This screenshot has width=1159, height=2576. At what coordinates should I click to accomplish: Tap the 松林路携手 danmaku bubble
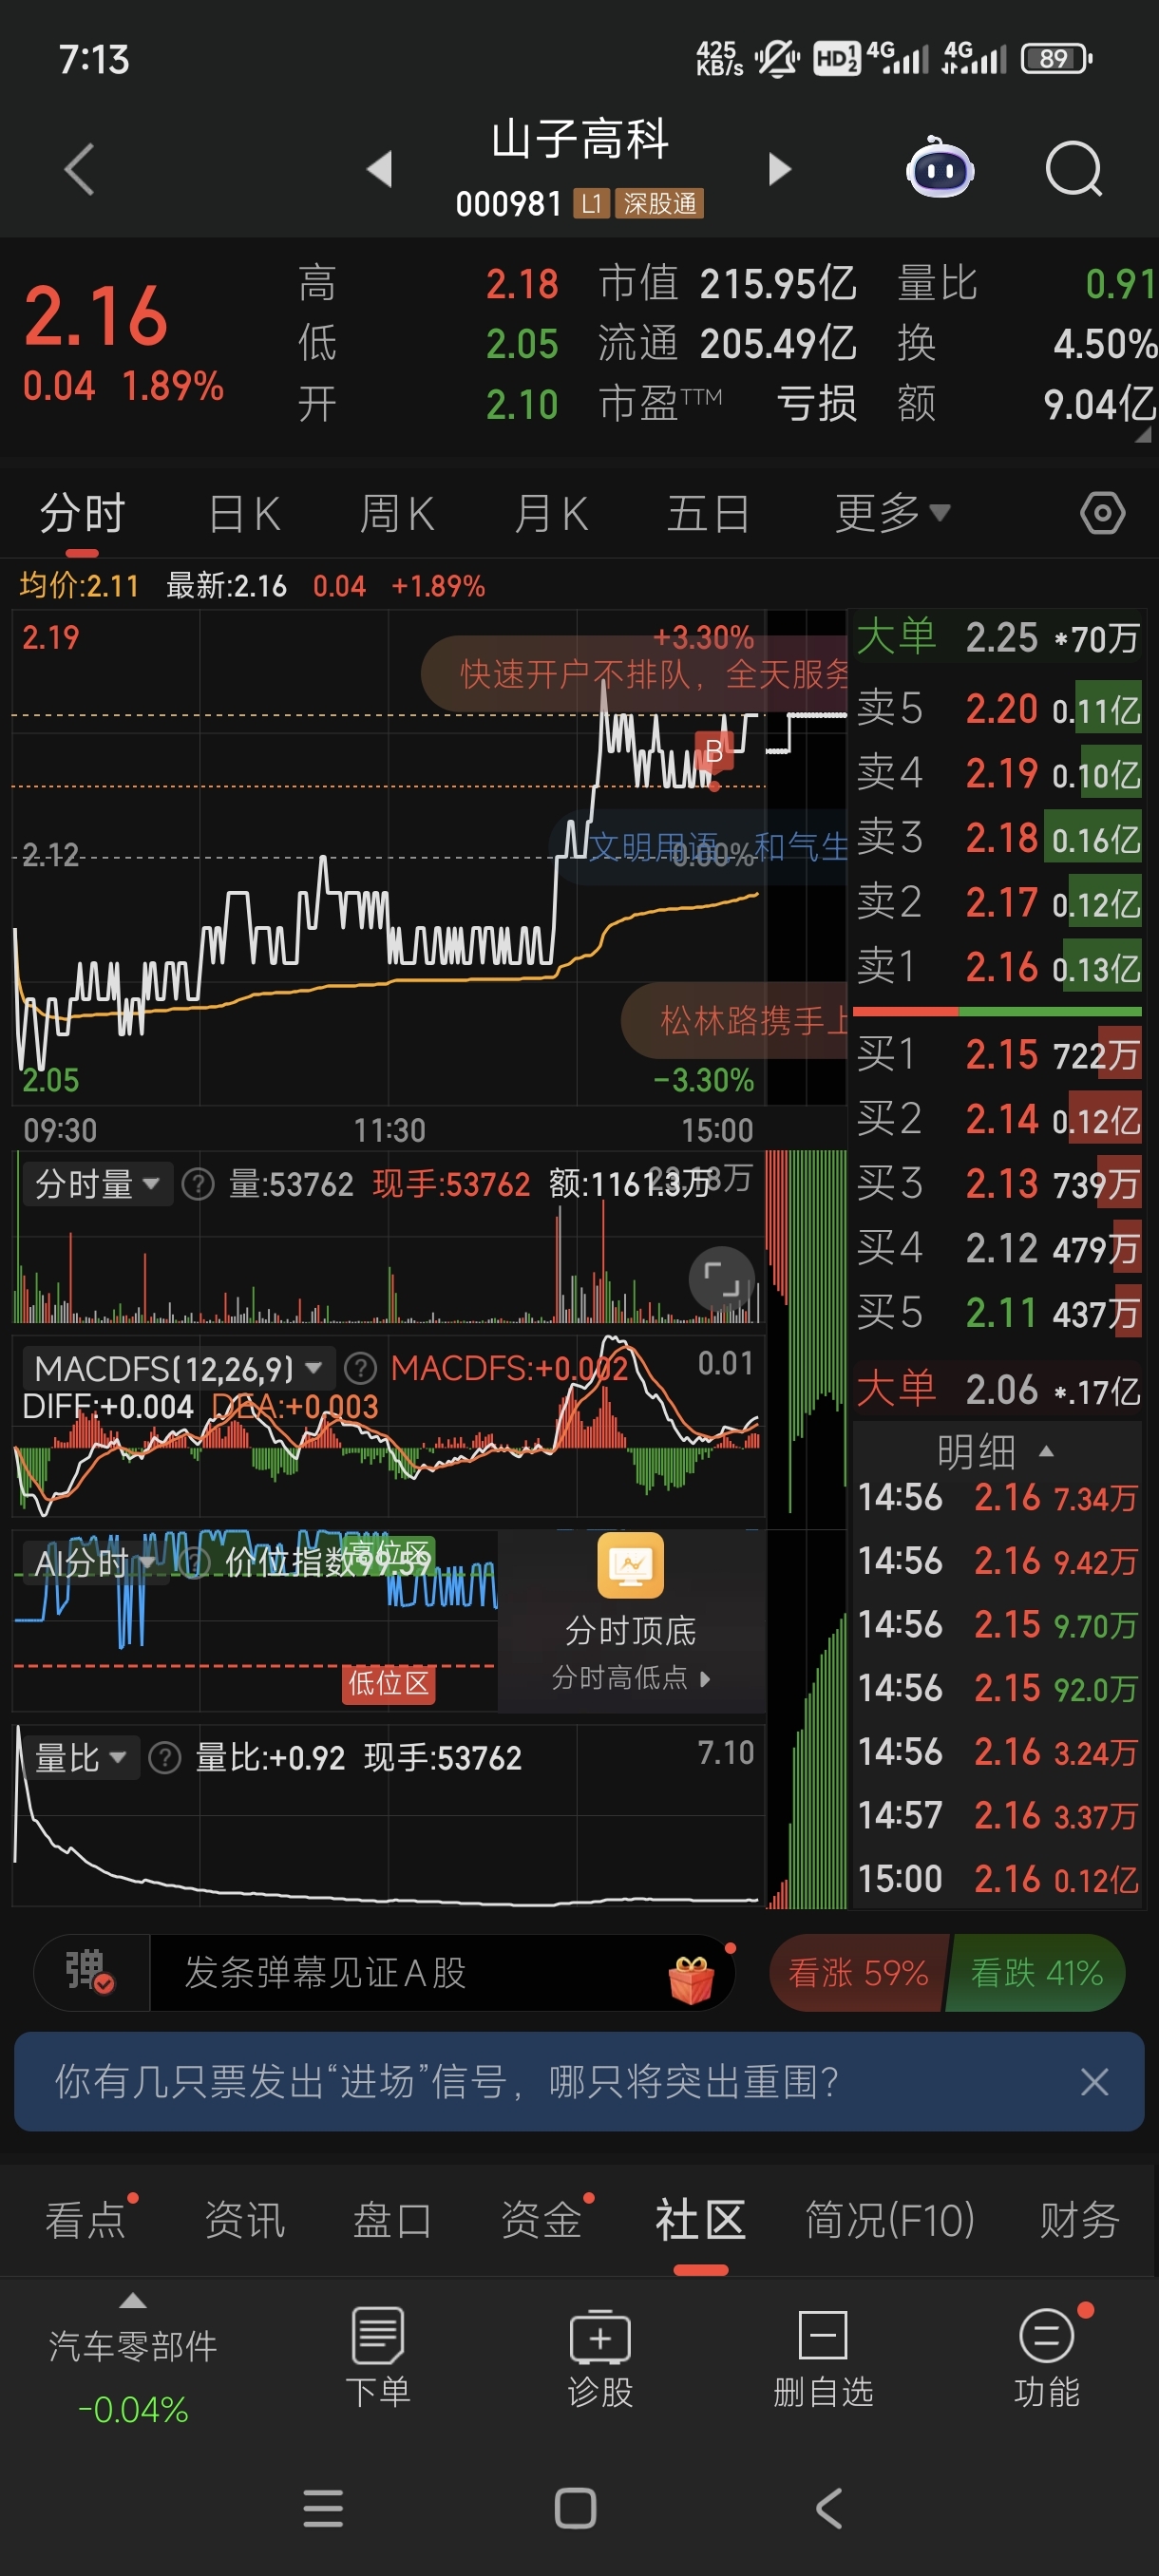(x=735, y=1021)
